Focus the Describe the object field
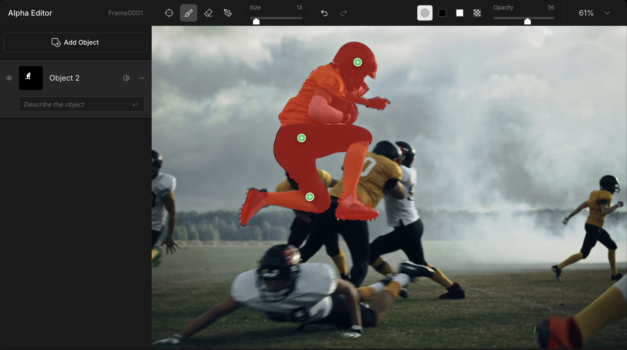The image size is (627, 350). (82, 104)
